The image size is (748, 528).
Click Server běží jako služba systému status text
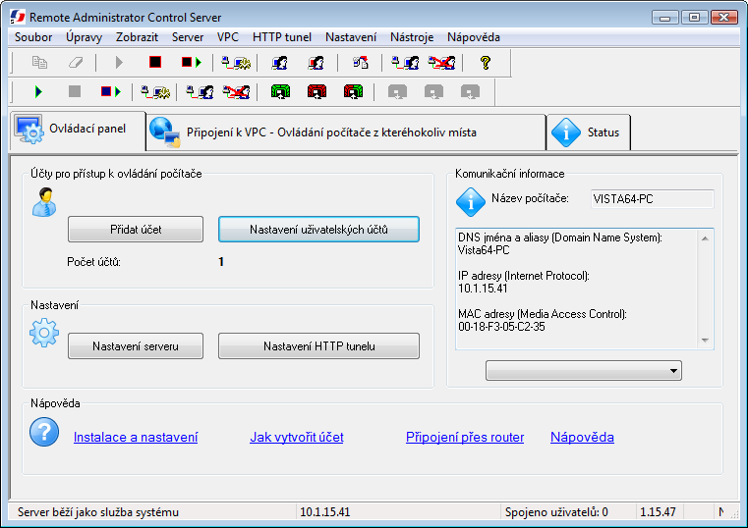[98, 512]
